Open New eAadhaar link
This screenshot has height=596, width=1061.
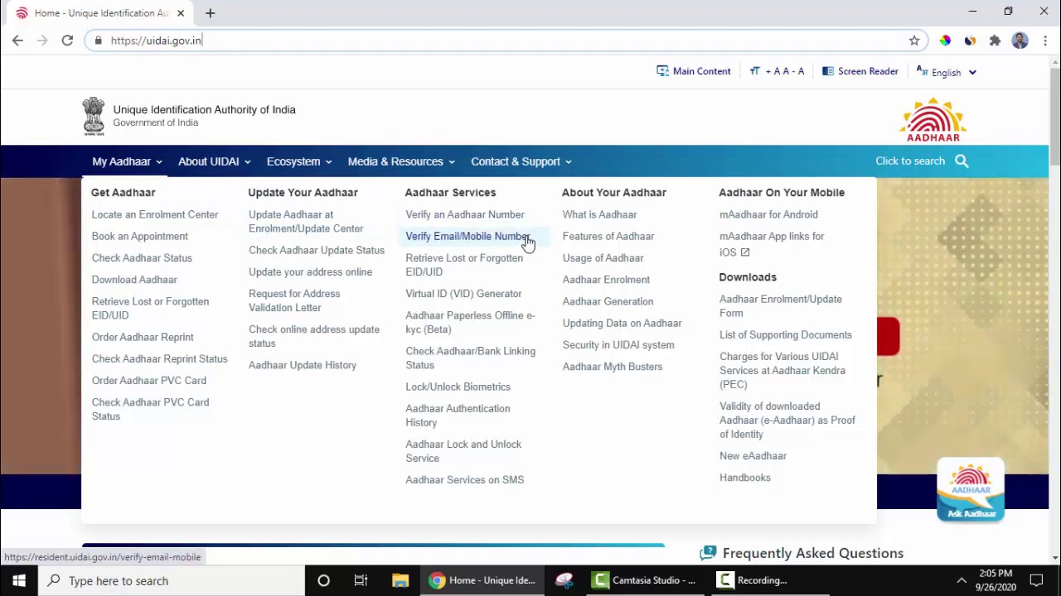(x=753, y=456)
